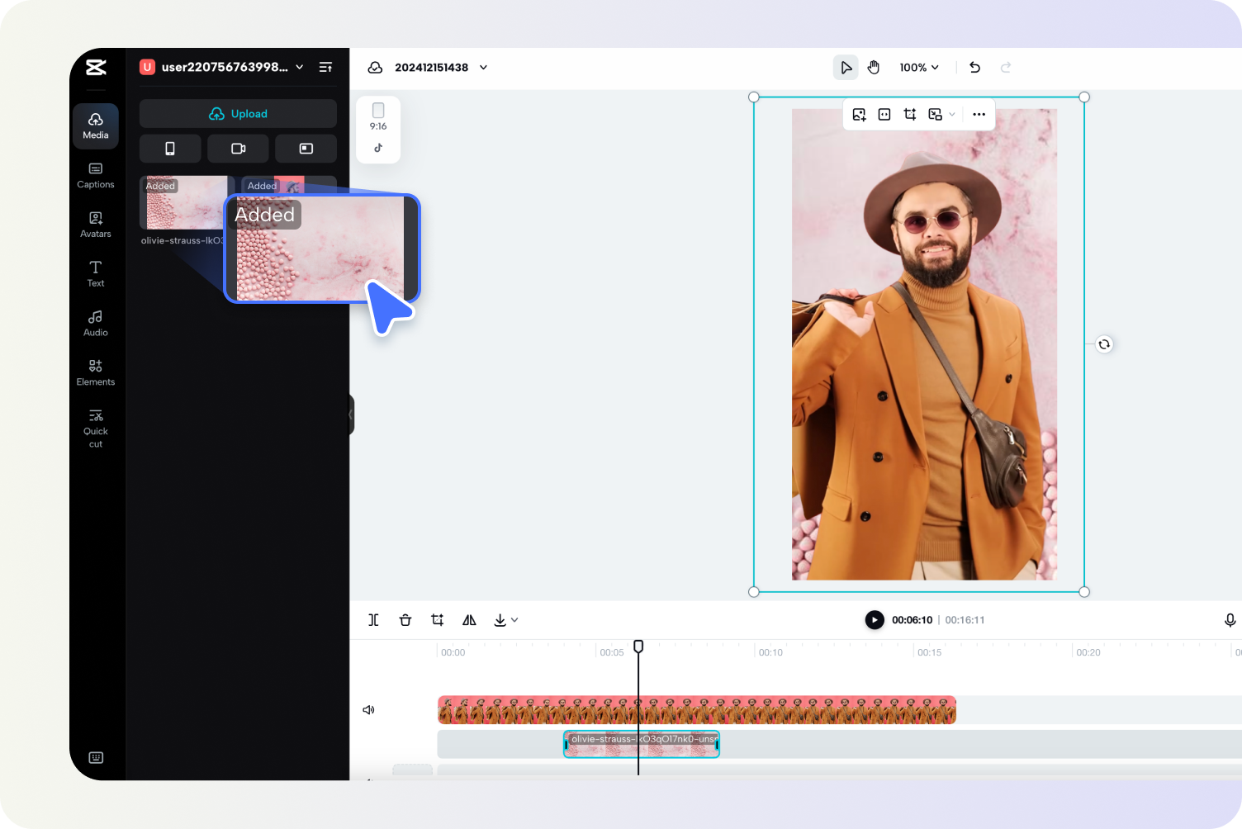Click the picture-in-picture icon in floating toolbar

click(935, 115)
